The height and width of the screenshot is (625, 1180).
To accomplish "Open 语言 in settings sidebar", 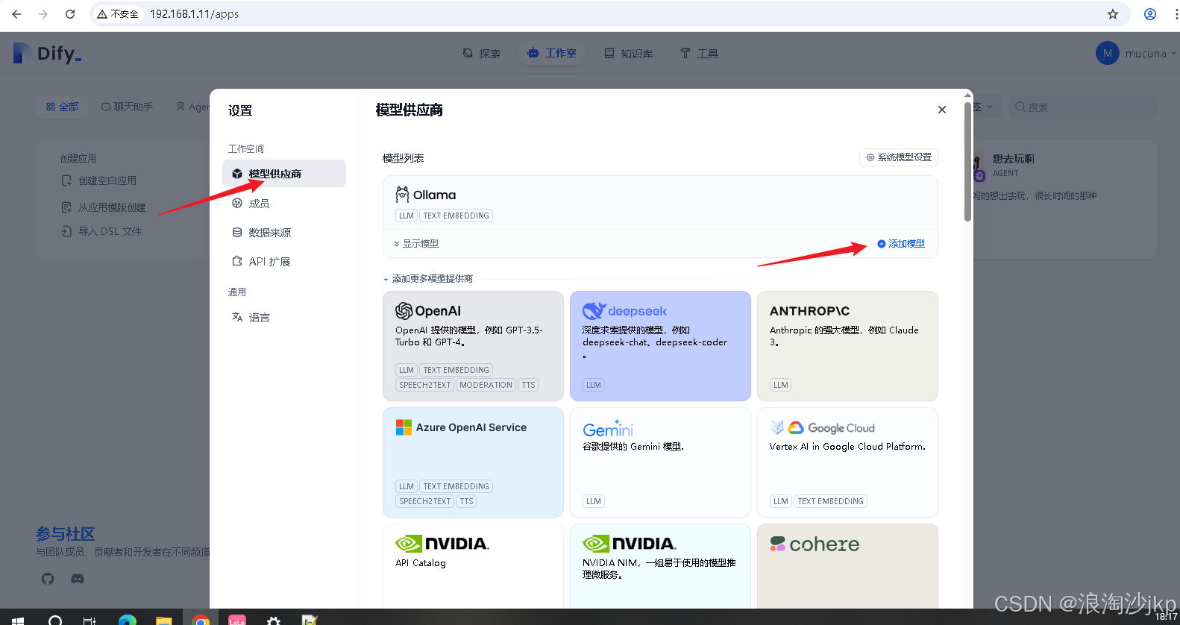I will pyautogui.click(x=284, y=317).
